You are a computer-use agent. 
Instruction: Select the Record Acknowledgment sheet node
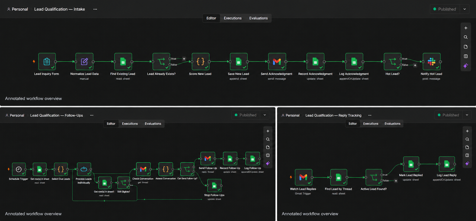315,62
